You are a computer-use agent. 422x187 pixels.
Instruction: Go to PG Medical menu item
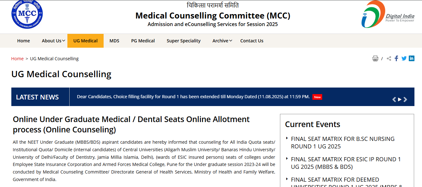point(143,41)
